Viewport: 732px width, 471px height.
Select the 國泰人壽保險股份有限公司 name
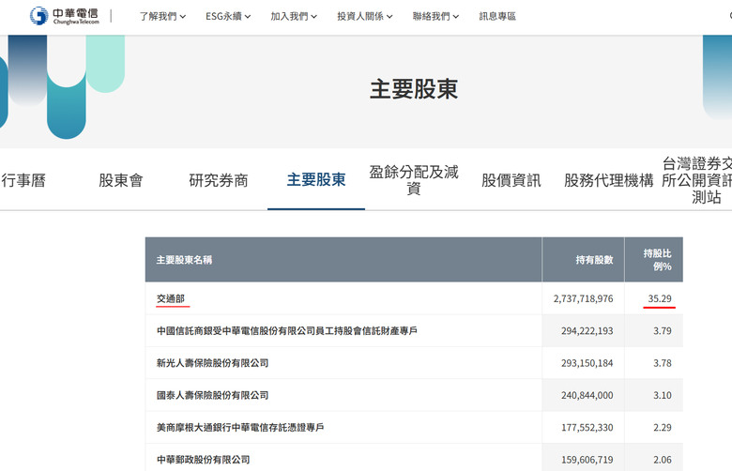click(x=212, y=395)
